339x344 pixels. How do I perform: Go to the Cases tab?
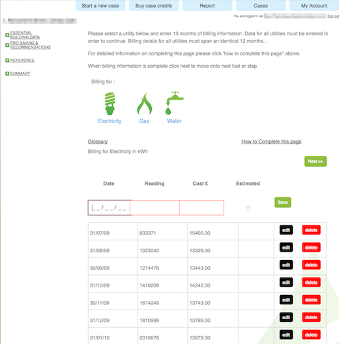tap(261, 5)
